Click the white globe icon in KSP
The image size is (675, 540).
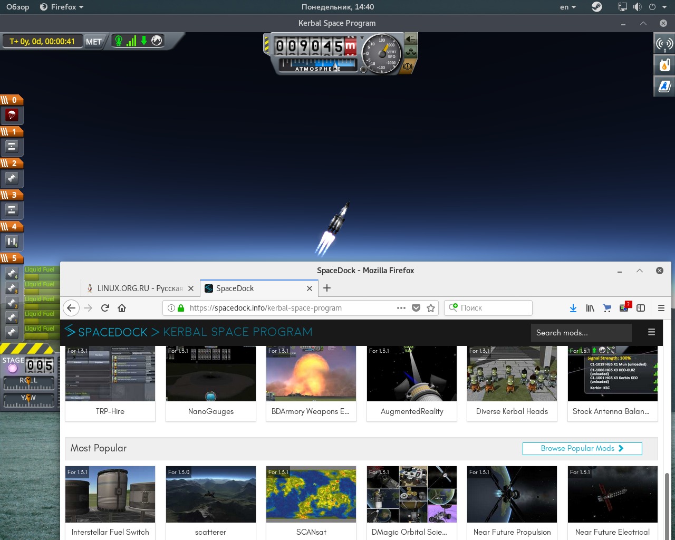click(157, 41)
